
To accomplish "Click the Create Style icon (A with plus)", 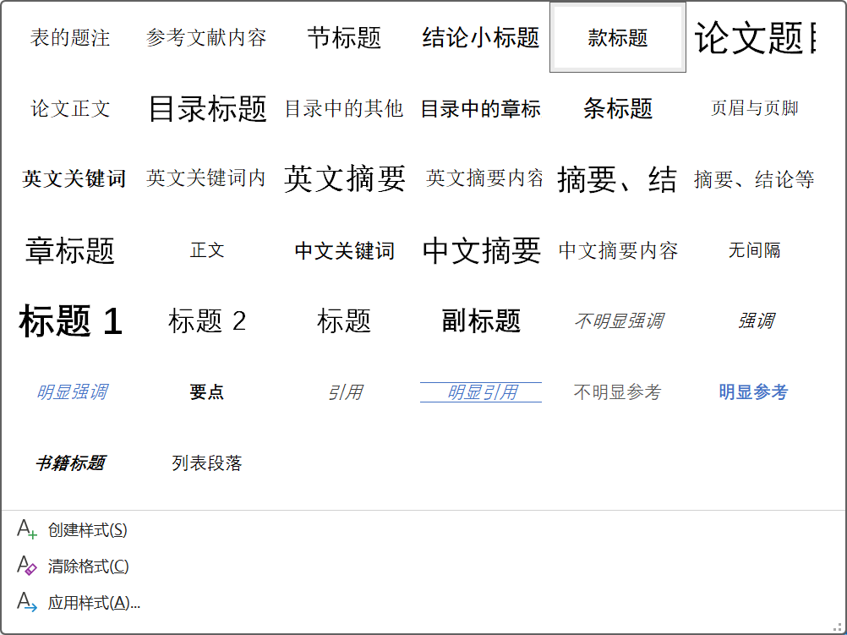I will click(27, 530).
